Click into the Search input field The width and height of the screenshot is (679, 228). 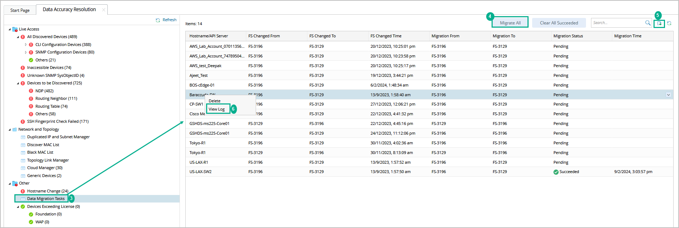click(x=618, y=23)
